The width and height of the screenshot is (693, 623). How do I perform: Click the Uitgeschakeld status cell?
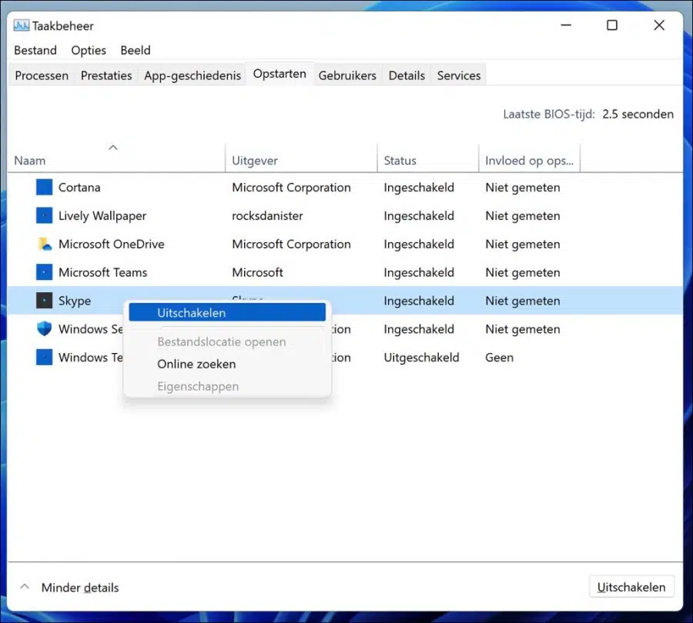pos(421,358)
